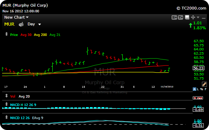
Task: Click the -0.69 MACD histogram value box
Action: coord(198,110)
